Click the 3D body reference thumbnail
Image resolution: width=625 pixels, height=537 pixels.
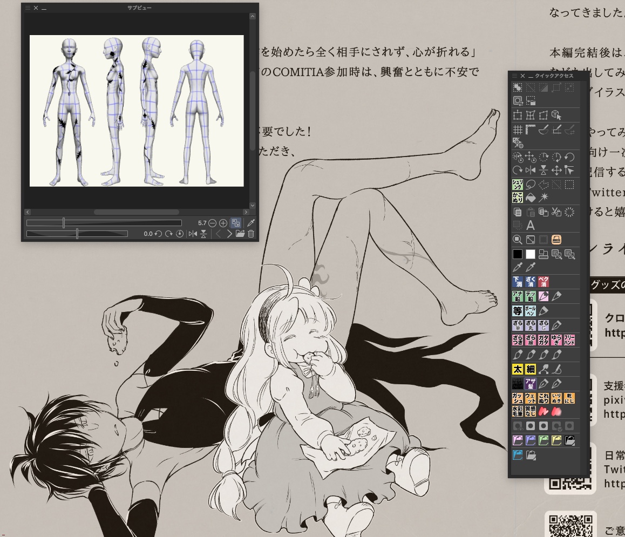click(137, 111)
